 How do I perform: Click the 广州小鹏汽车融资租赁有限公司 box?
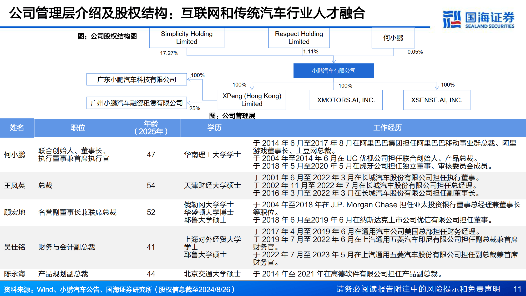click(137, 103)
